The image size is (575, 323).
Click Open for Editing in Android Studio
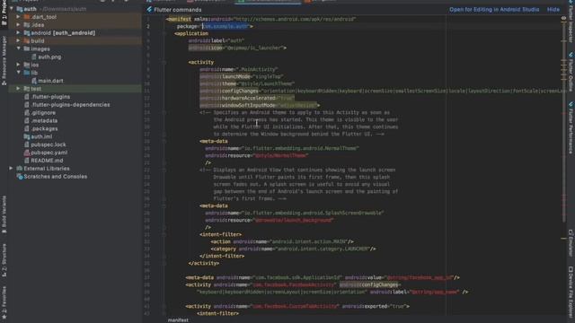point(494,10)
